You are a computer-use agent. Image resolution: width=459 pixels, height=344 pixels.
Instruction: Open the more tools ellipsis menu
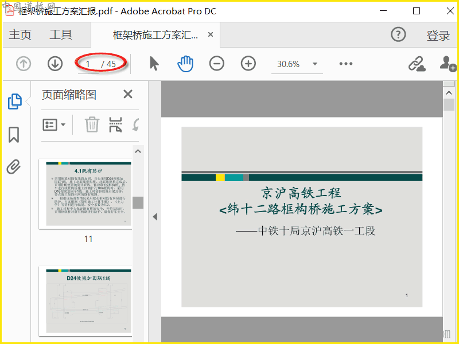click(x=346, y=64)
